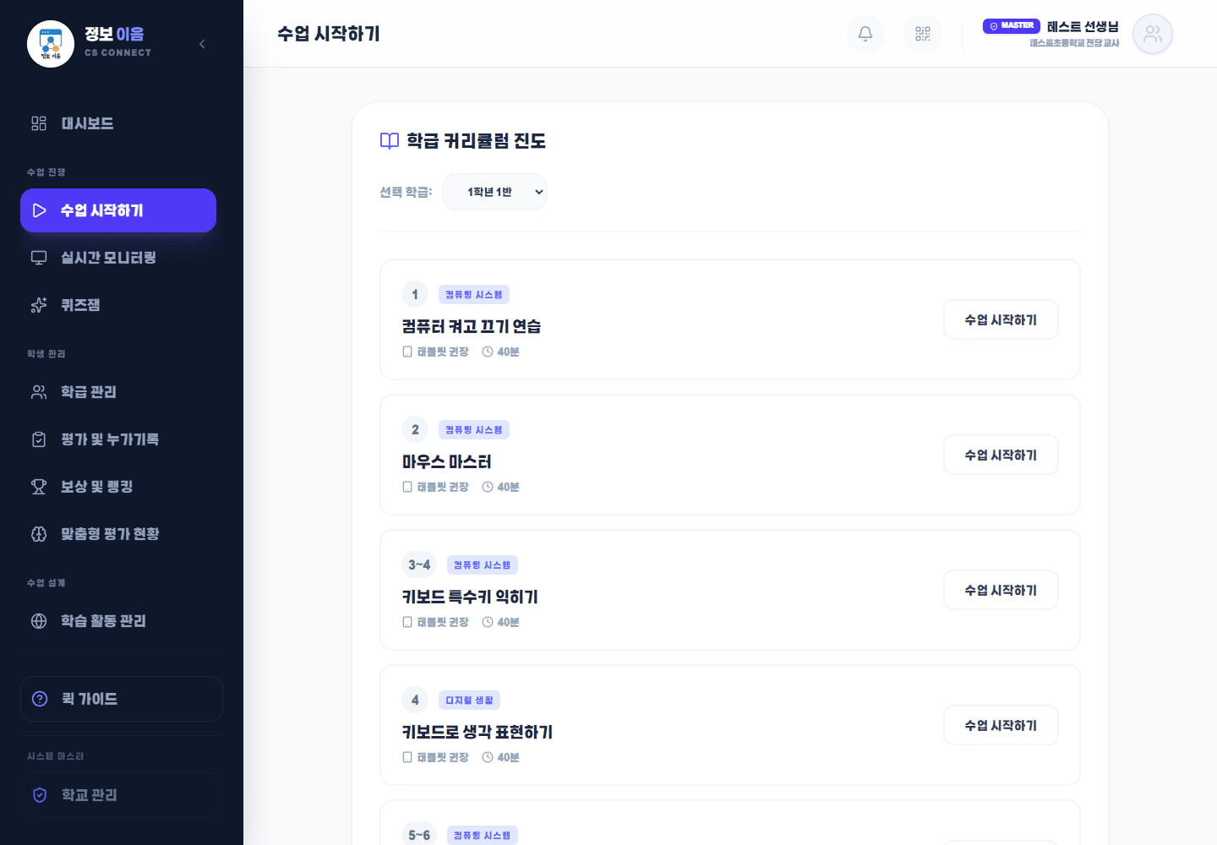This screenshot has width=1217, height=845.
Task: Open 학습 활동 관리 page
Action: click(x=118, y=621)
